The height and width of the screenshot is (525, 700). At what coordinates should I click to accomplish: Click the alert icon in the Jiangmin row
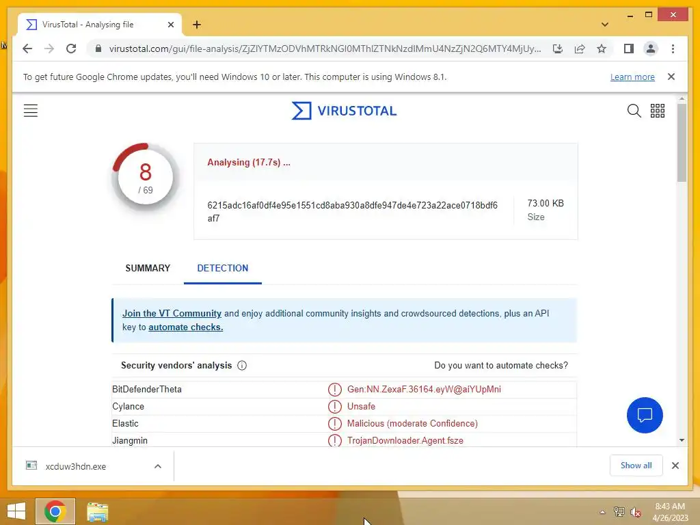334,441
